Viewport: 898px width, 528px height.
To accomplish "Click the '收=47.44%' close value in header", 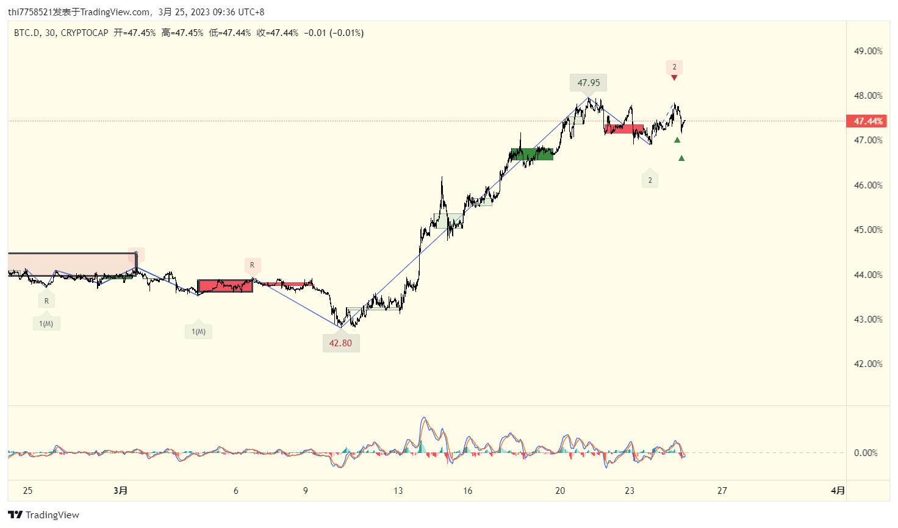I will (x=278, y=33).
